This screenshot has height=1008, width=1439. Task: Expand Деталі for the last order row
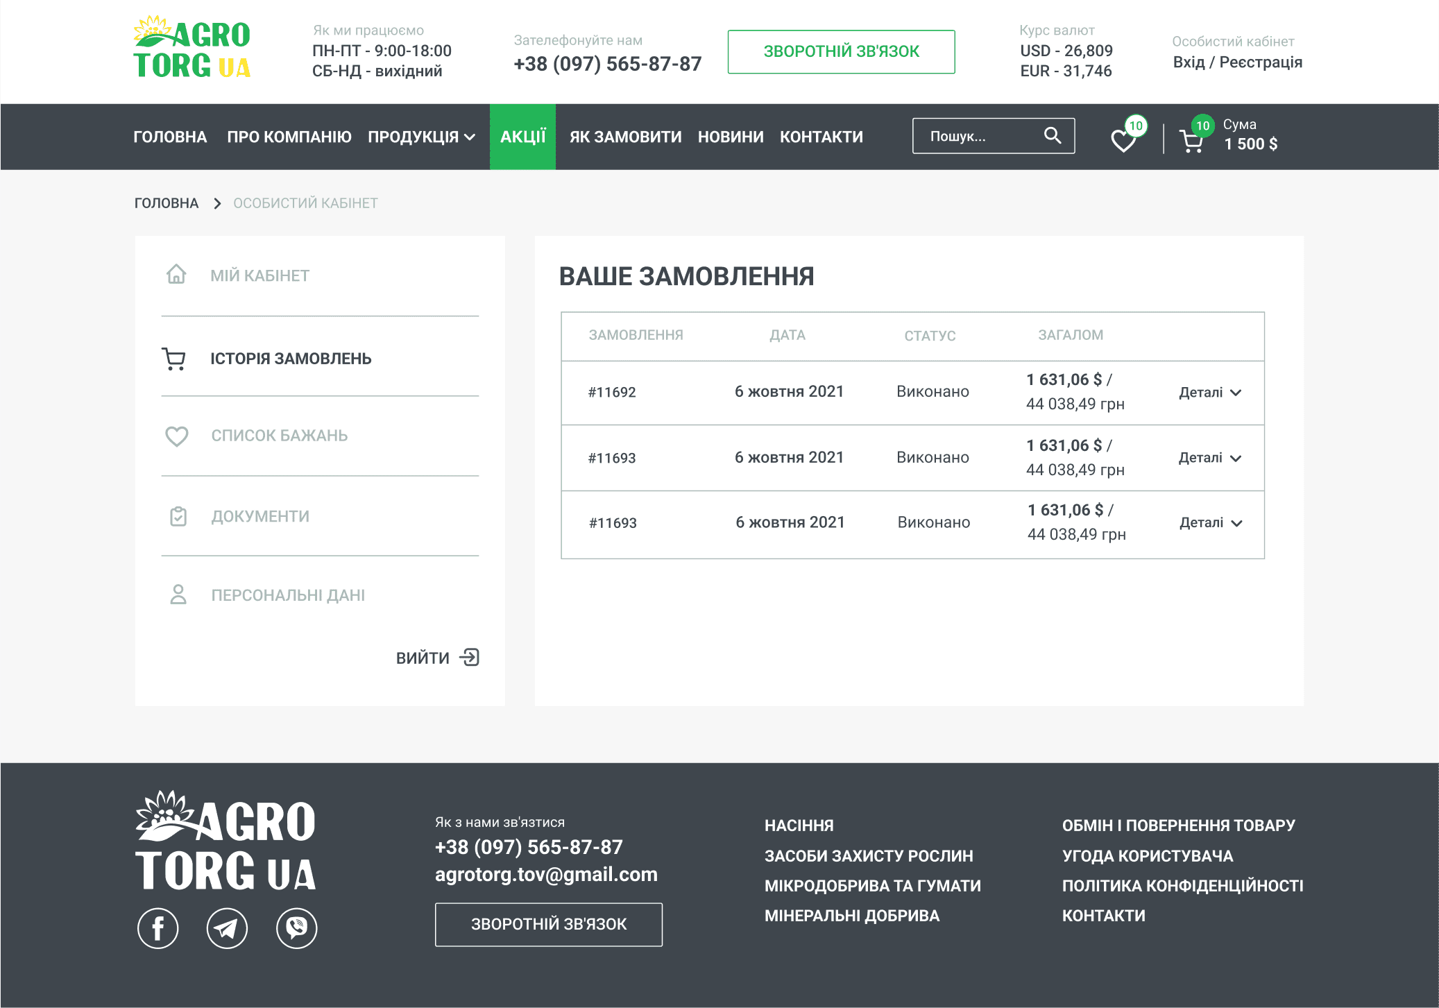(x=1210, y=523)
